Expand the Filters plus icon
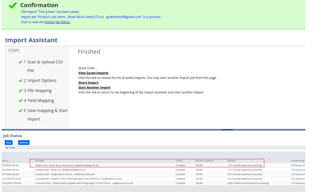Screen dimensions: 321x192 pos(7,148)
